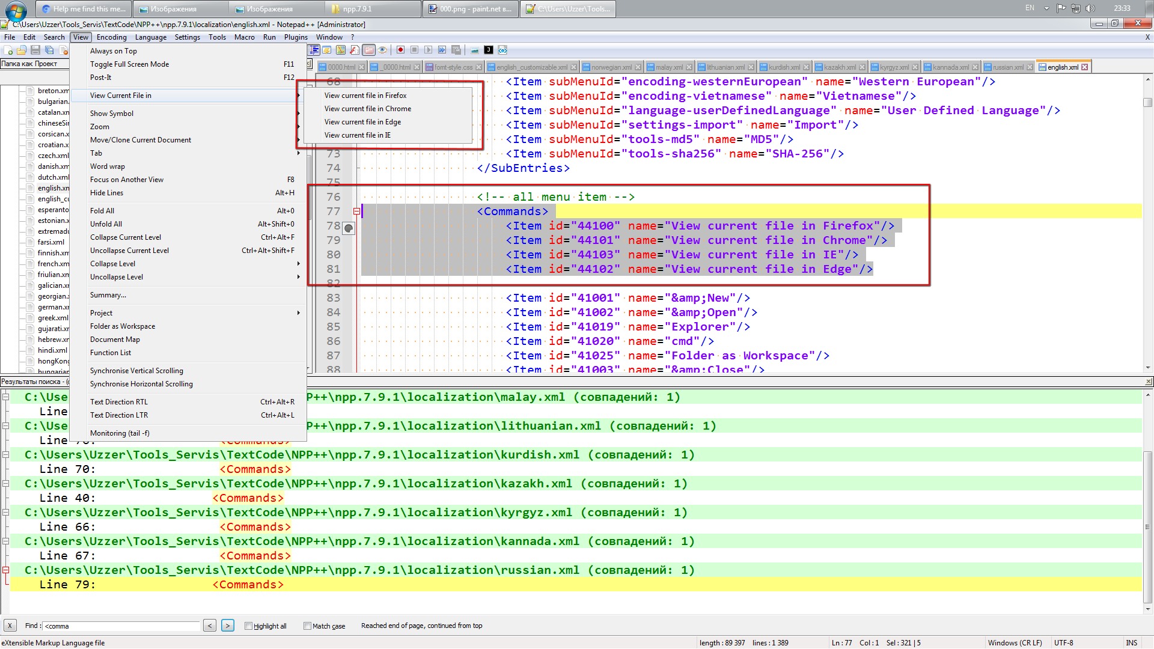Click Save Current Recorded Macro icon
The image size is (1154, 649).
pyautogui.click(x=456, y=50)
